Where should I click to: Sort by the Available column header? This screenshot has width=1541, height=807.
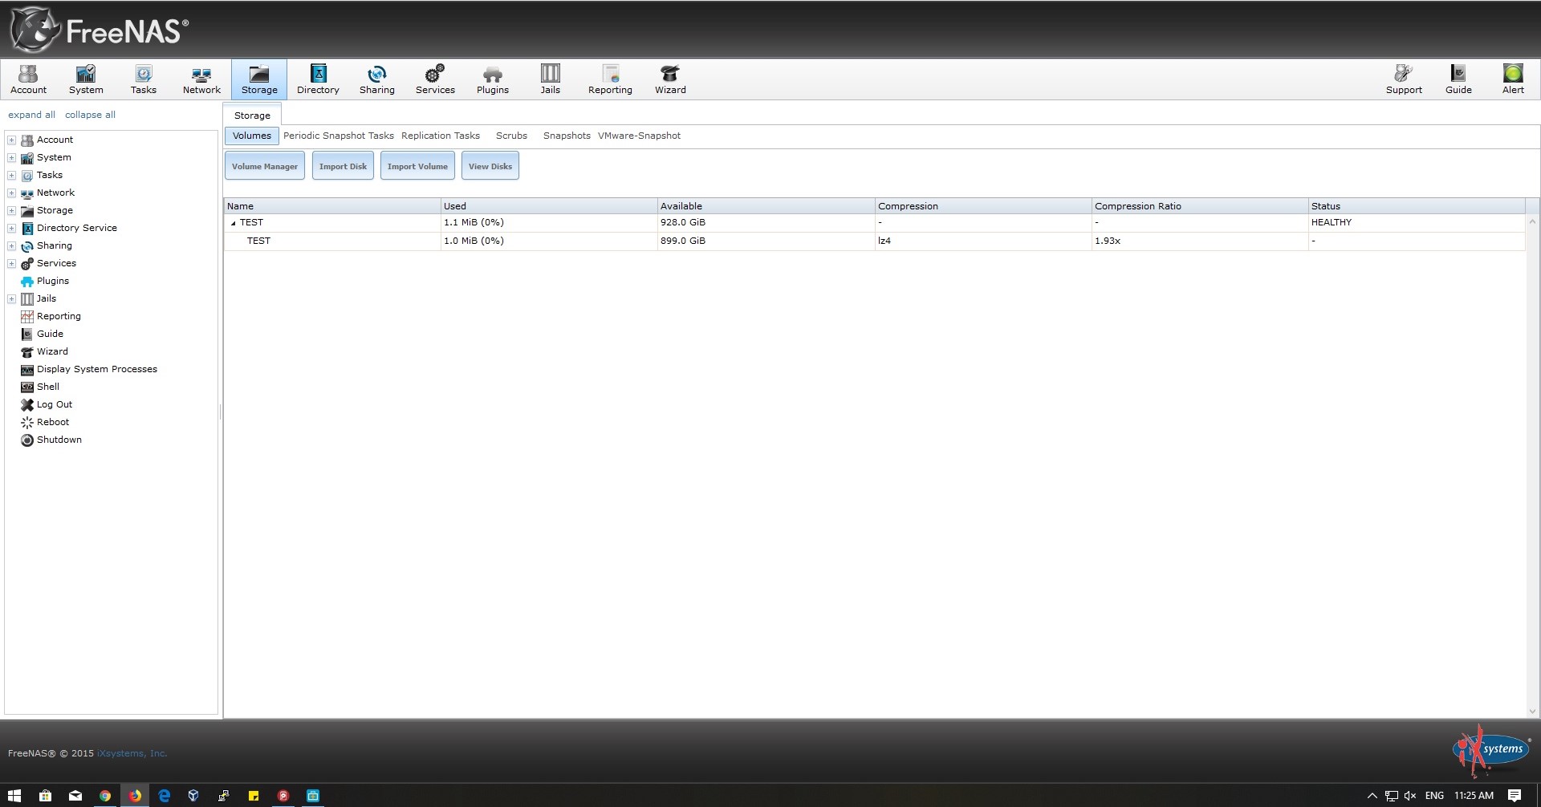point(766,206)
